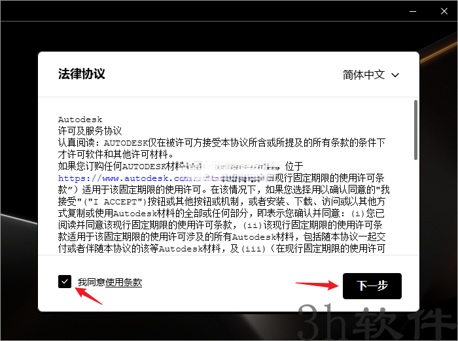Click the 法律协议 heading text

tap(82, 74)
